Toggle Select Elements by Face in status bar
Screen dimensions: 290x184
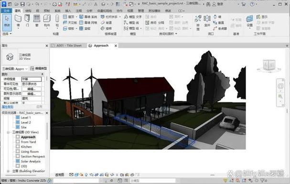(244, 180)
